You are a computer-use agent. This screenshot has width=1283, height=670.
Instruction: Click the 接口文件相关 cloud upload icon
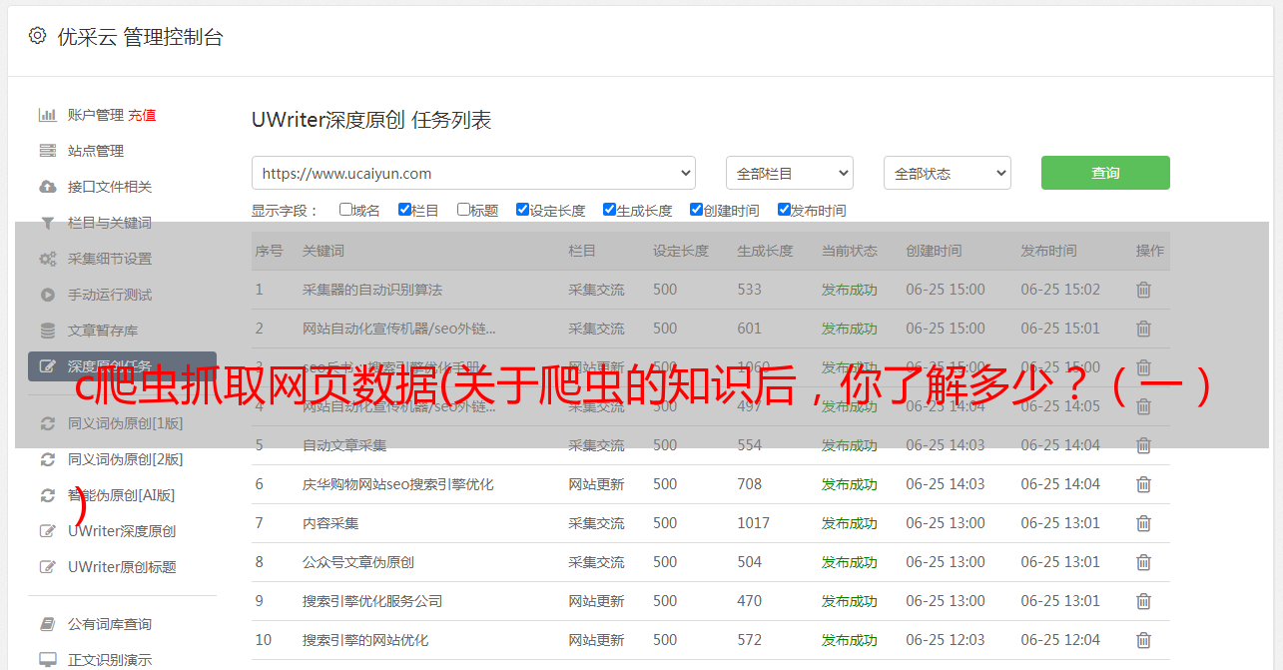point(47,187)
